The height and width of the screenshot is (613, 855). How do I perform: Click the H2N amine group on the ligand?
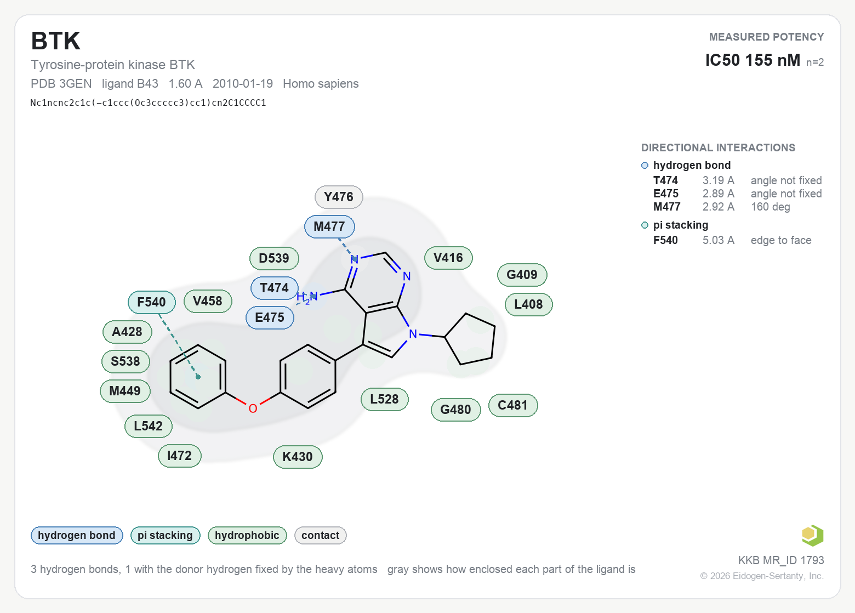(x=307, y=298)
